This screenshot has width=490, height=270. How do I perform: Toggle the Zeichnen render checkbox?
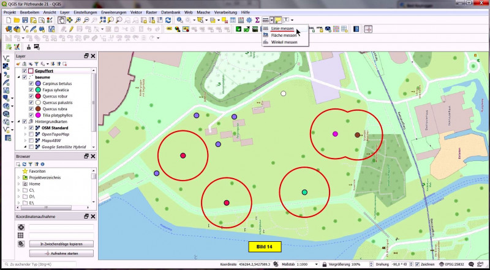coord(417,264)
